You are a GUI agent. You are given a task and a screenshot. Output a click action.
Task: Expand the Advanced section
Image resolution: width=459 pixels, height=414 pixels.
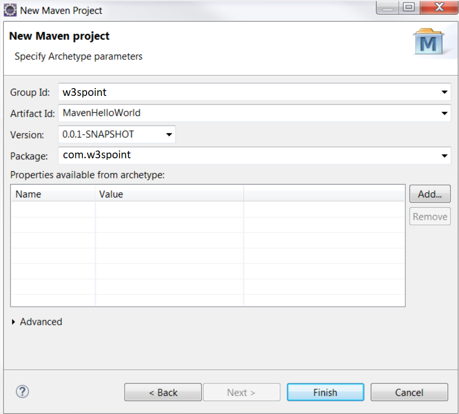click(x=37, y=322)
